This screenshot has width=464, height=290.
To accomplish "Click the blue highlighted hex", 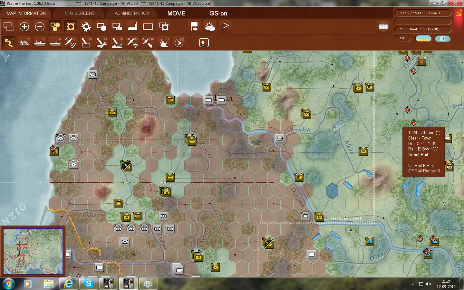I will click(x=332, y=191).
